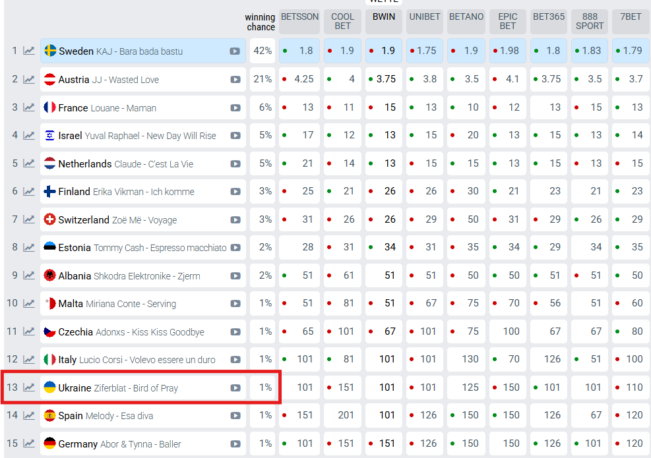Click the 888 SPORT column header
This screenshot has width=651, height=458.
(x=590, y=21)
